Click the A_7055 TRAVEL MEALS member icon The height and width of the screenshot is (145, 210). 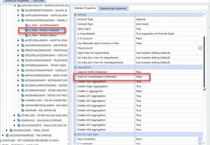coord(27,35)
